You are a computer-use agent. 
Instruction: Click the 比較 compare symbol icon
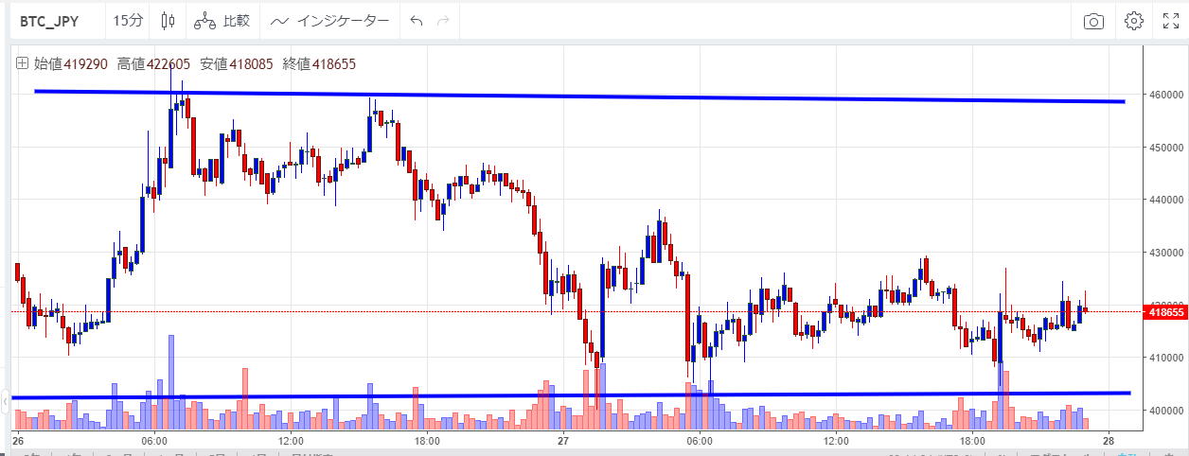point(223,20)
